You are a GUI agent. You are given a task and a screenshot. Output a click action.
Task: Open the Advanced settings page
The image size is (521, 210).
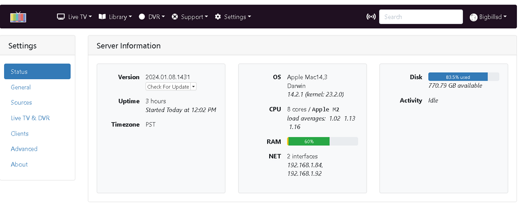(24, 149)
